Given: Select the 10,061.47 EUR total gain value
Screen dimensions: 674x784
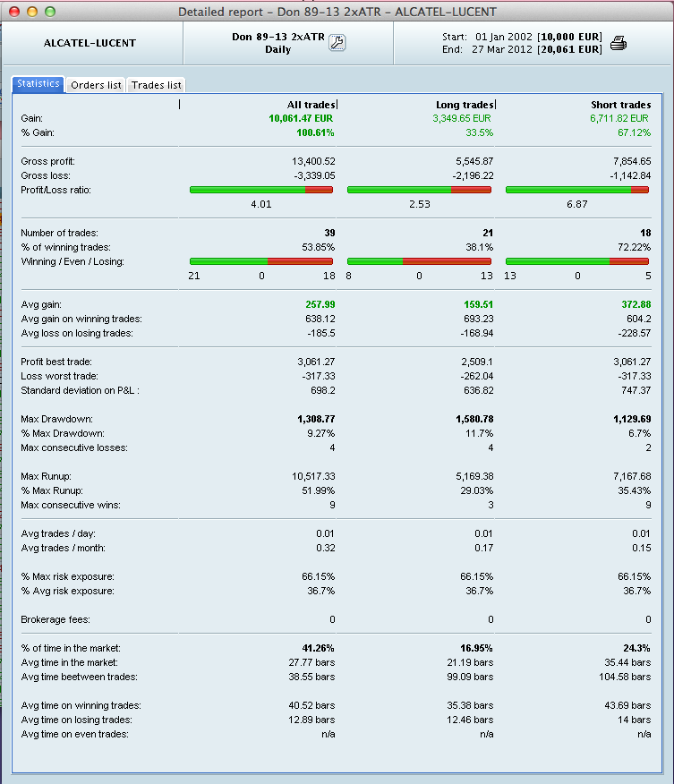Looking at the screenshot, I should [x=301, y=118].
